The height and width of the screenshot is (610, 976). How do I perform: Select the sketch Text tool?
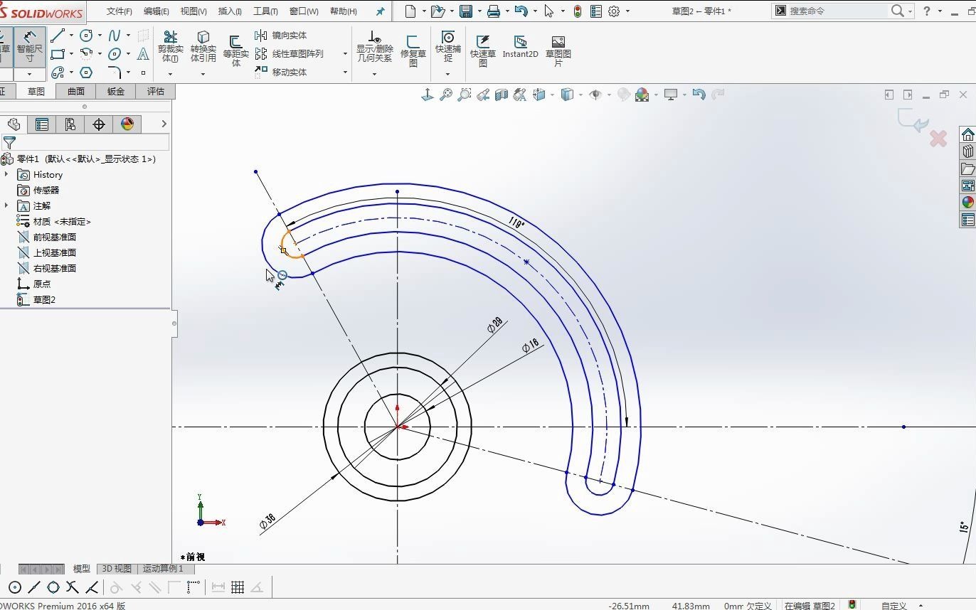point(143,53)
